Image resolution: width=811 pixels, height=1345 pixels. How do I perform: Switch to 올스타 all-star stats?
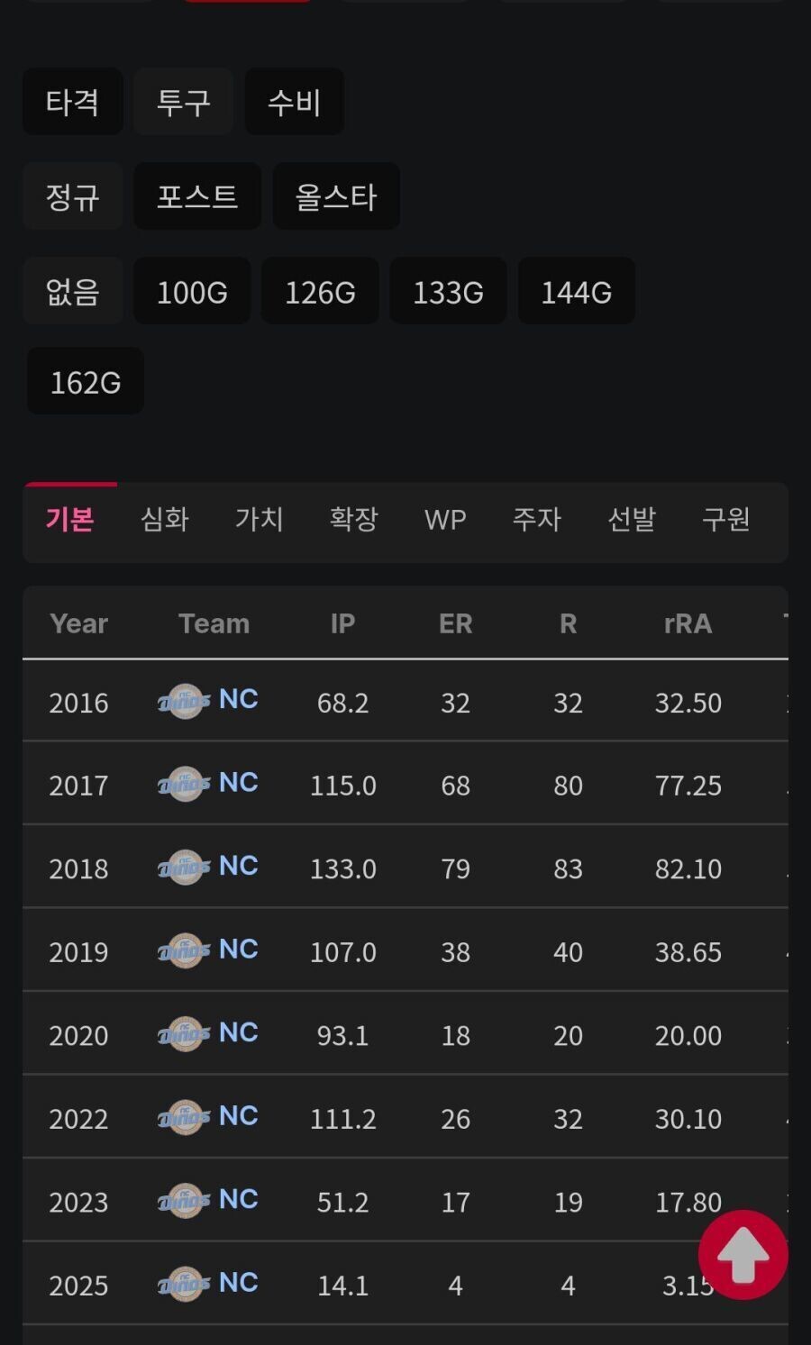(335, 196)
